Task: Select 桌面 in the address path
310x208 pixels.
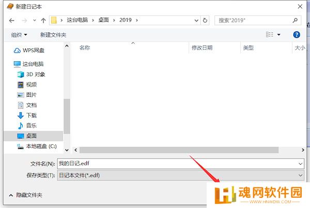Action: click(104, 20)
